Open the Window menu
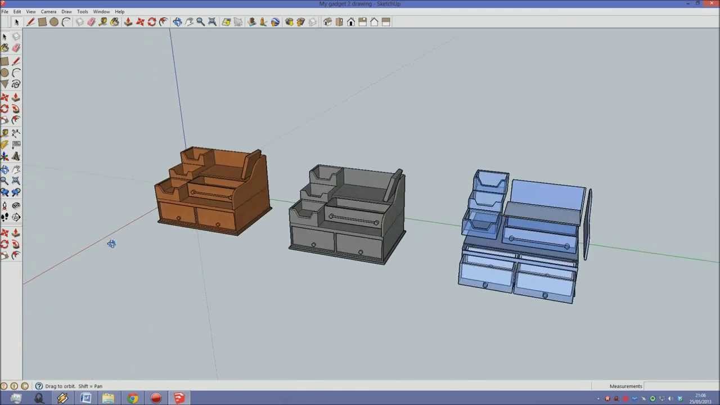The image size is (720, 405). click(x=101, y=11)
